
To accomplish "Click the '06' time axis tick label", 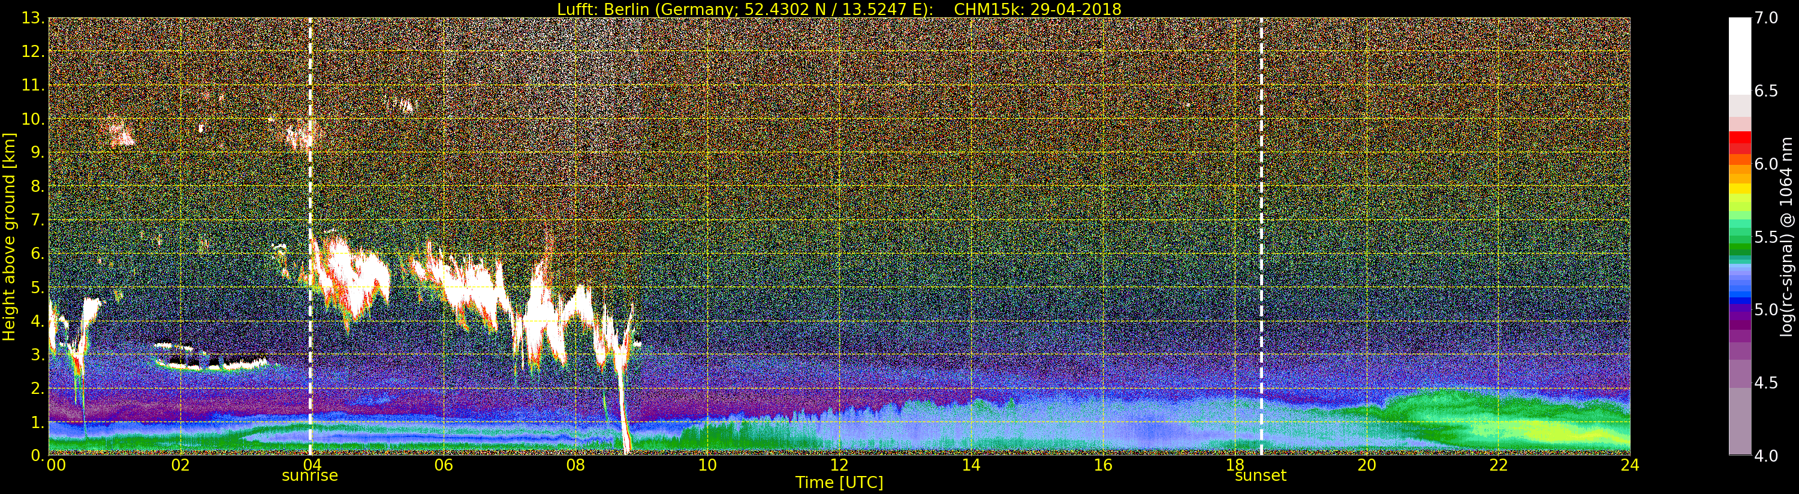I will point(444,465).
